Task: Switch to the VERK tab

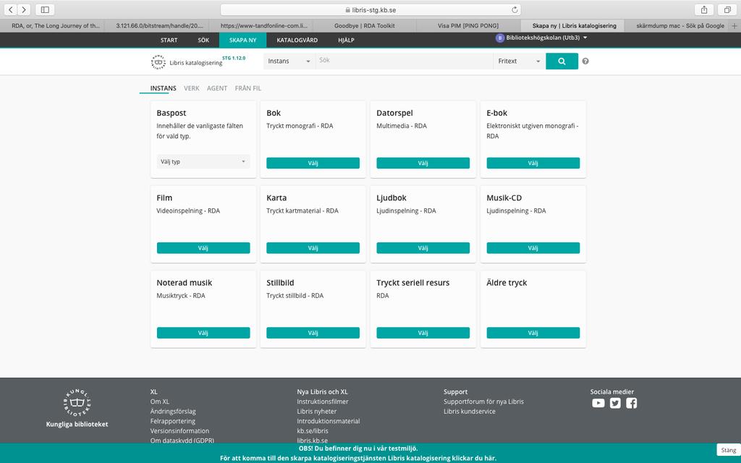Action: tap(191, 88)
